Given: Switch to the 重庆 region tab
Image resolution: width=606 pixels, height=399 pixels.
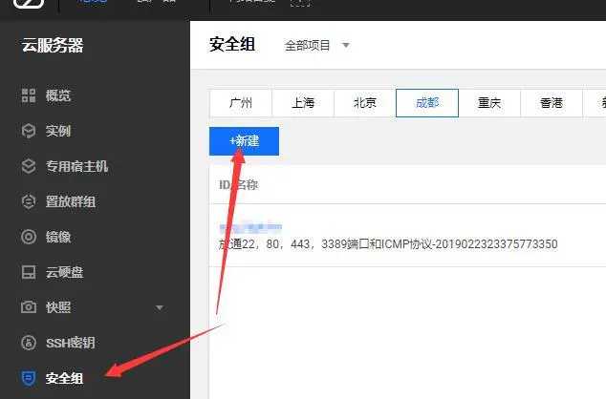Looking at the screenshot, I should (x=489, y=103).
